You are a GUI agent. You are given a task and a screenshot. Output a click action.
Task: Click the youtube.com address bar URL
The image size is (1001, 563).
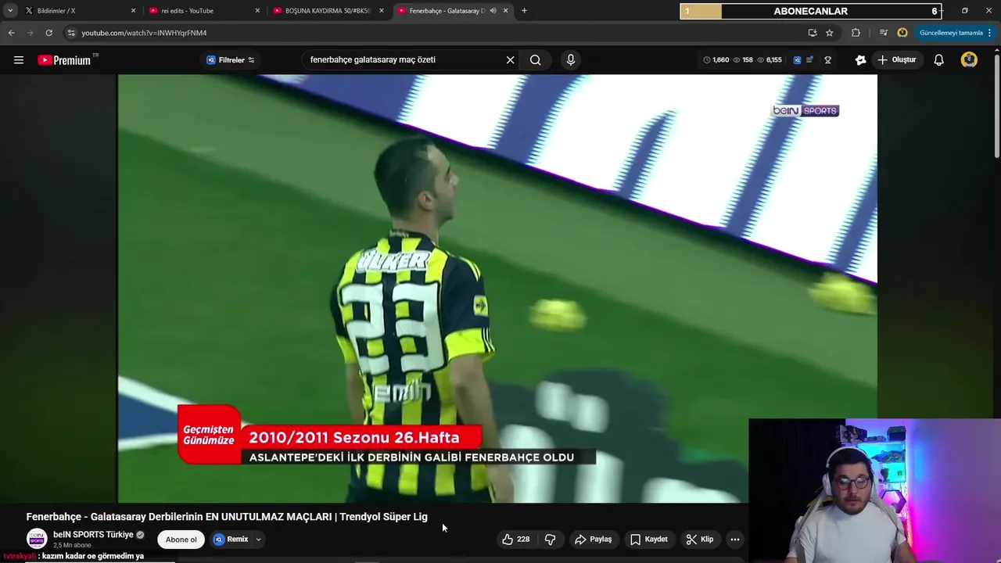point(144,33)
